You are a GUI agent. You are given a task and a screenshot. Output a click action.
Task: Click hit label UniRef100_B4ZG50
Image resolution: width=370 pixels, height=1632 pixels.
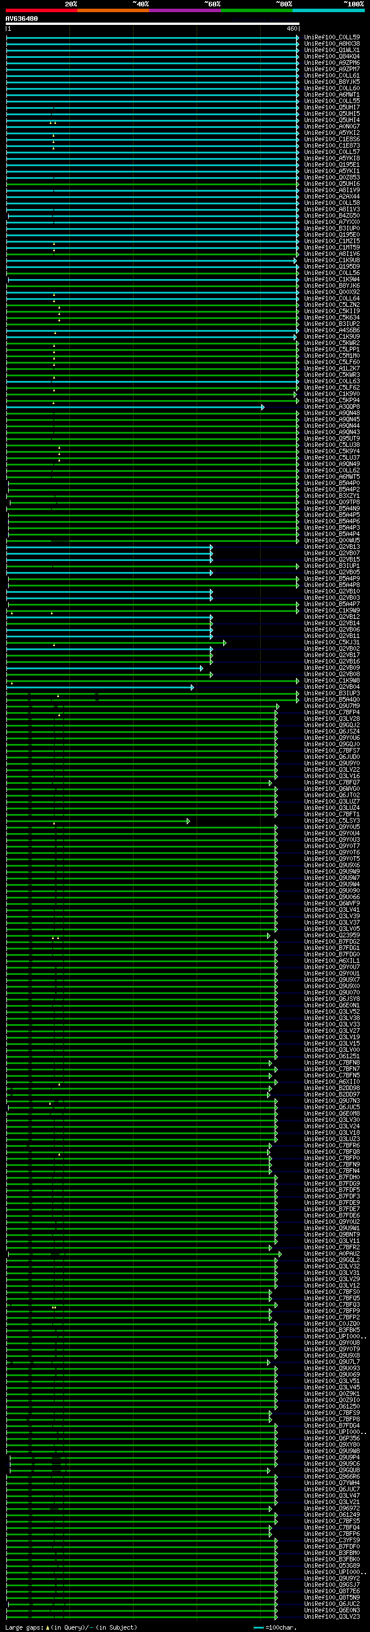(332, 215)
